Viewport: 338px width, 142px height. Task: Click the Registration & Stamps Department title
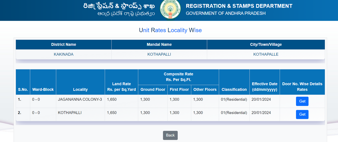click(239, 6)
